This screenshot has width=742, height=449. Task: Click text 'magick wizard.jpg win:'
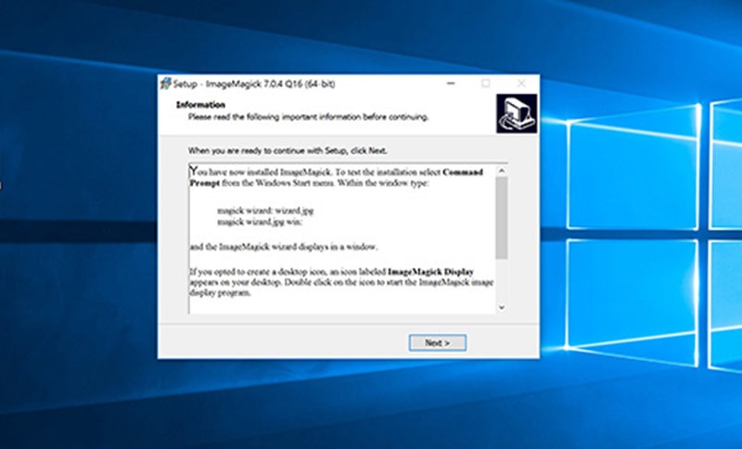pyautogui.click(x=260, y=222)
